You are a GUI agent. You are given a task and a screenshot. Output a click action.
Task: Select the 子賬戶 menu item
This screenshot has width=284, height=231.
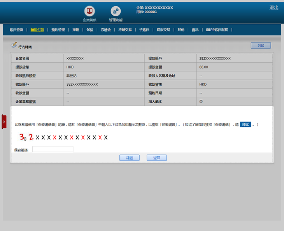(144, 30)
